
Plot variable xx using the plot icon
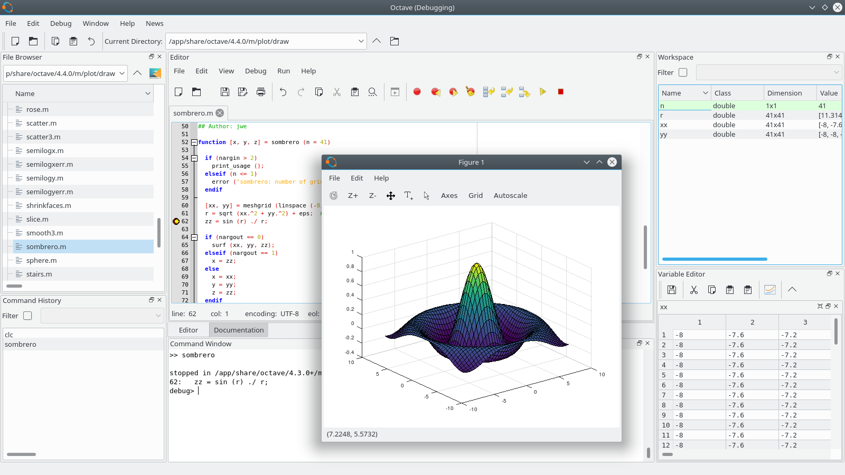click(x=769, y=289)
